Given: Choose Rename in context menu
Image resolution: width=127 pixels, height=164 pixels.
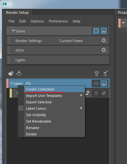Looking at the screenshot, I should click(54, 128).
